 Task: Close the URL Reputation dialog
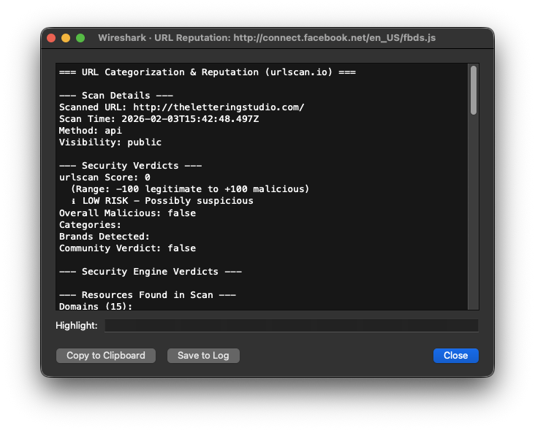click(x=456, y=355)
